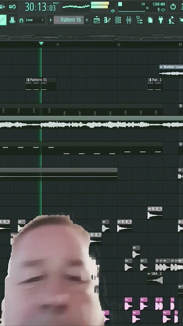Image resolution: width=183 pixels, height=326 pixels.
Task: Open the Brother Louie clip menu icon
Action: pos(161,67)
